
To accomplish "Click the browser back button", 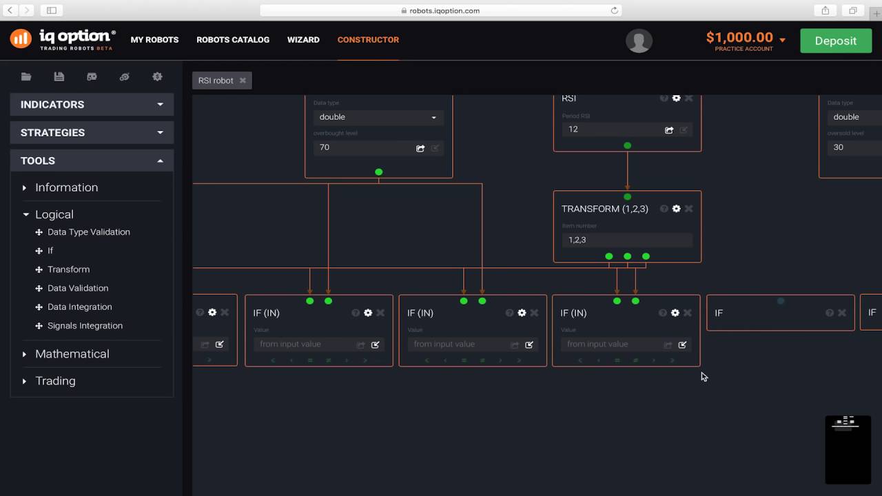I will point(11,10).
